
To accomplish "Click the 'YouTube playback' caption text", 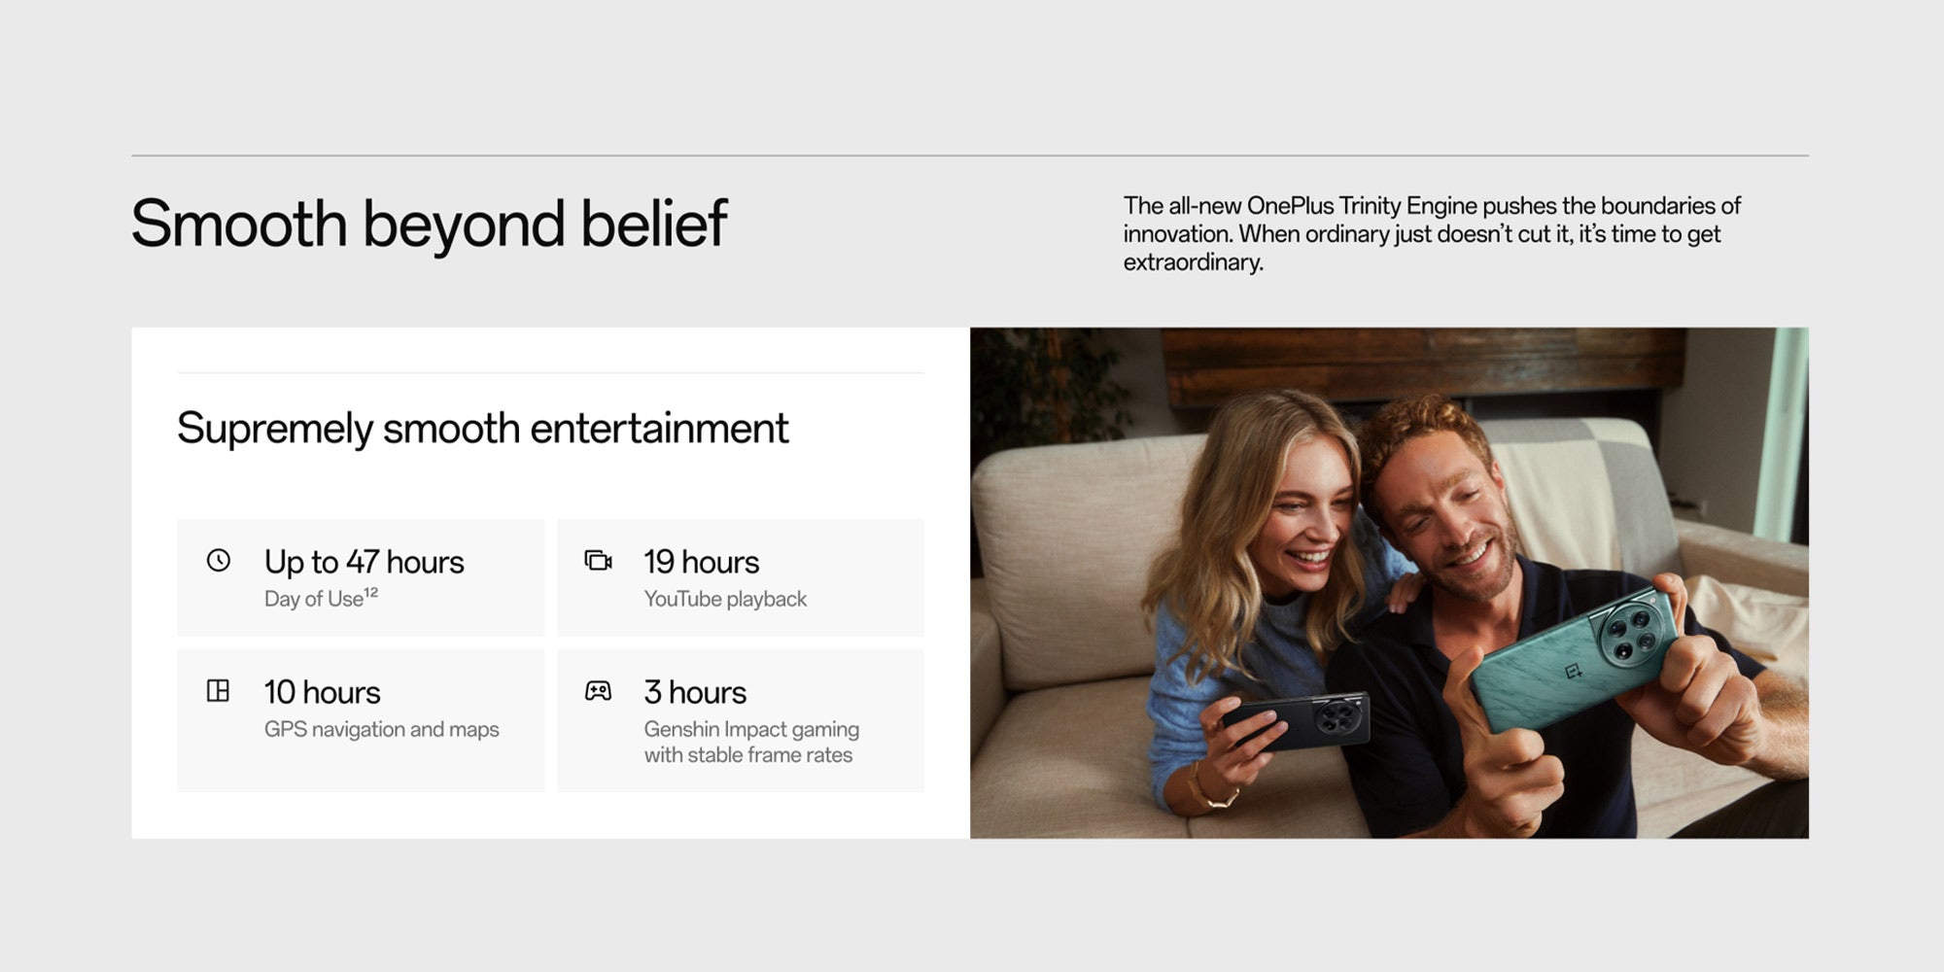I will [x=725, y=599].
